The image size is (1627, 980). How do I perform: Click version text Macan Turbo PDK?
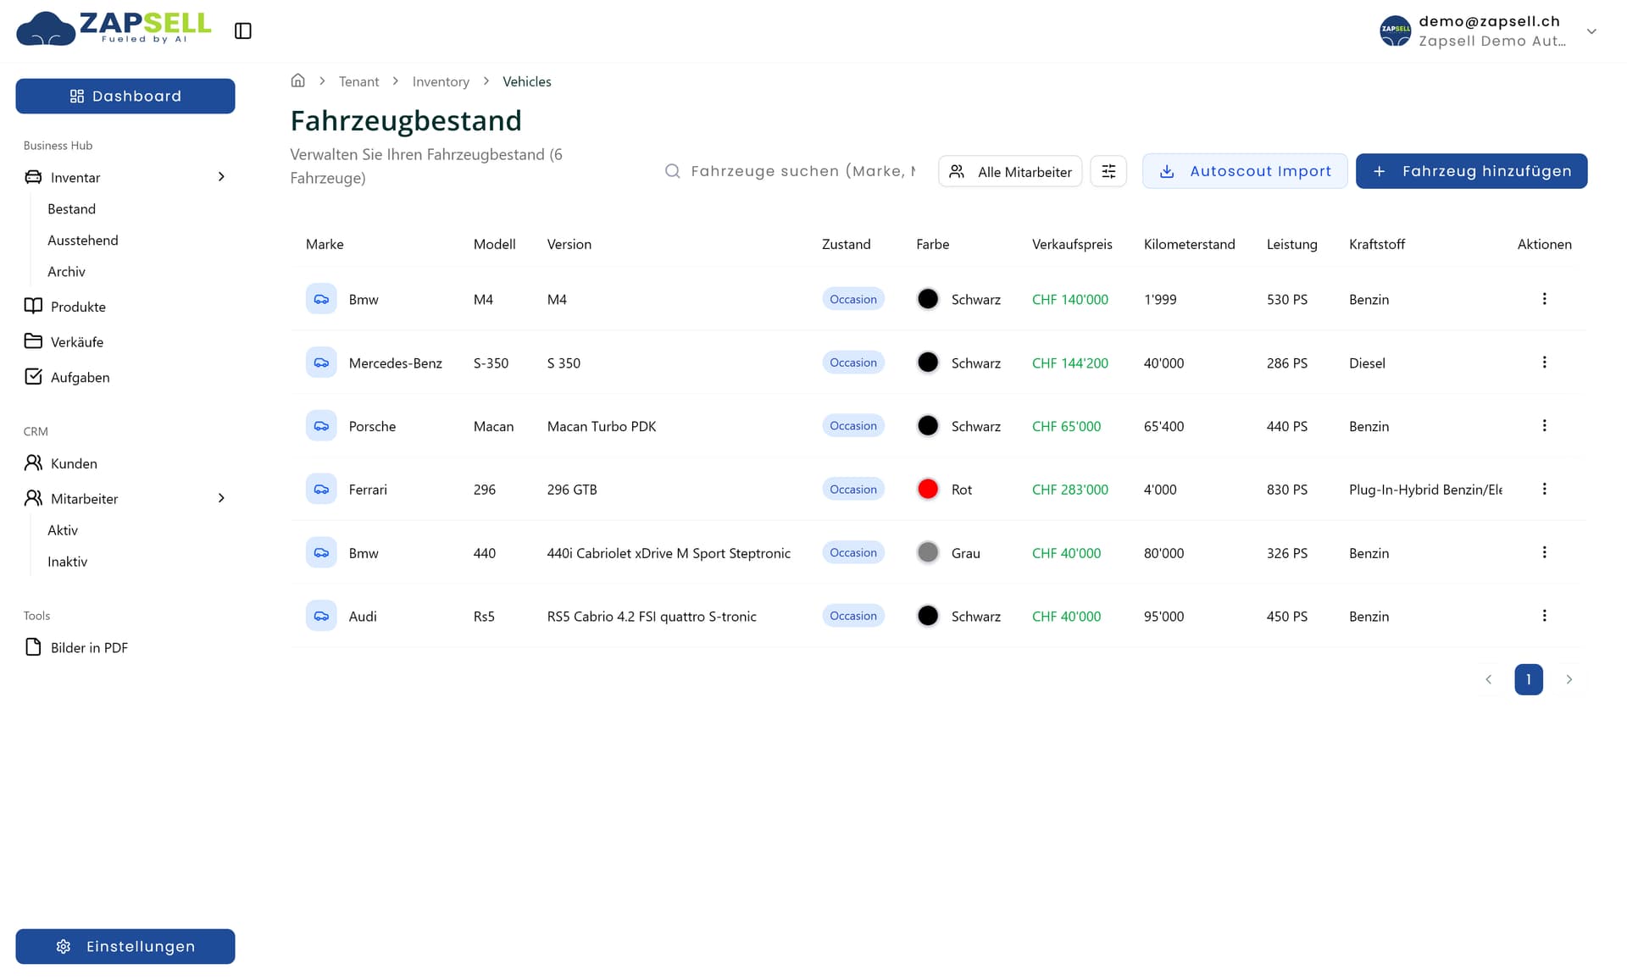point(602,427)
